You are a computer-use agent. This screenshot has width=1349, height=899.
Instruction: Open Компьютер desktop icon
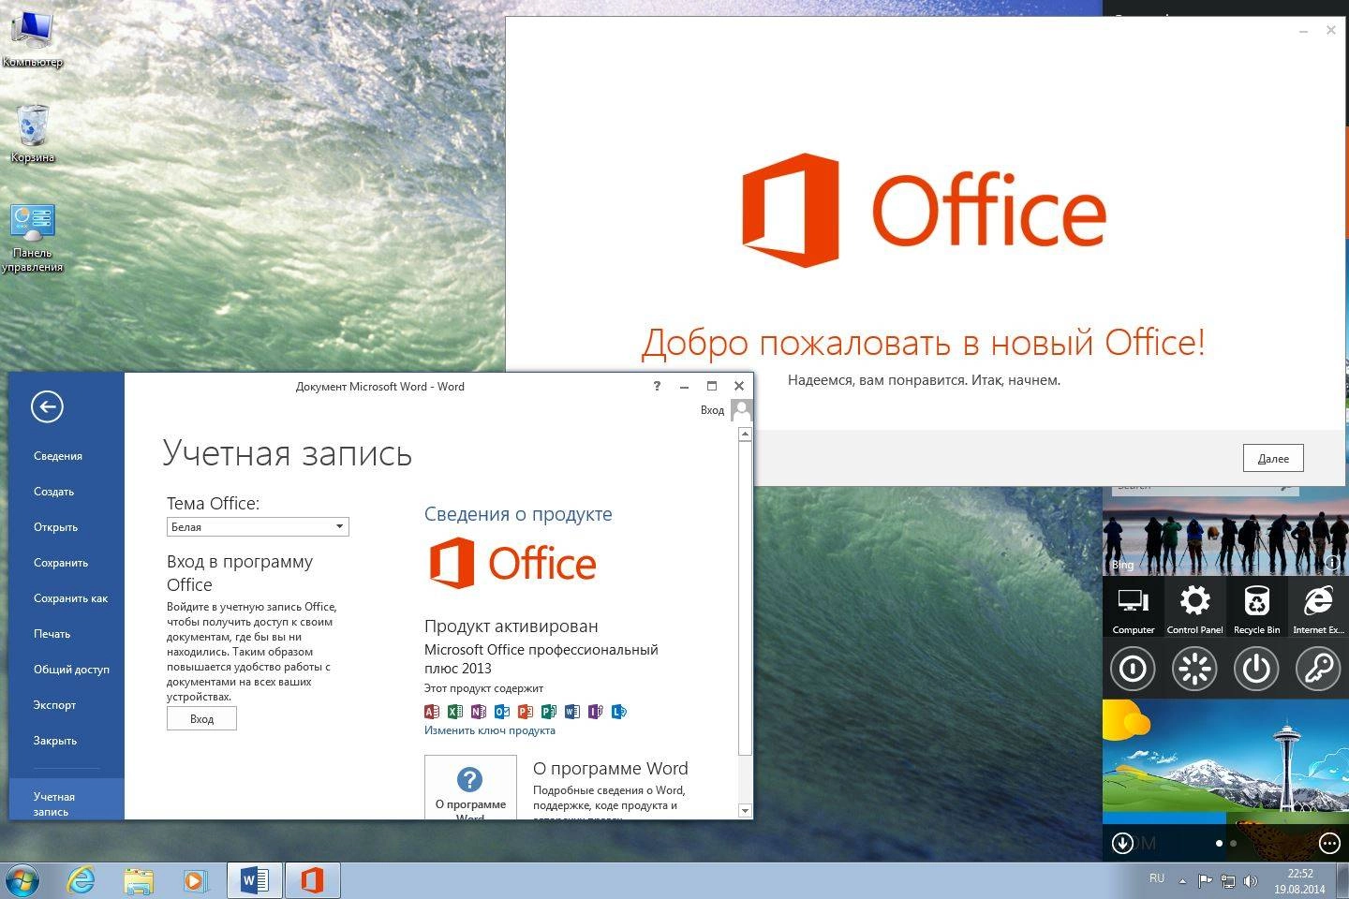32,37
